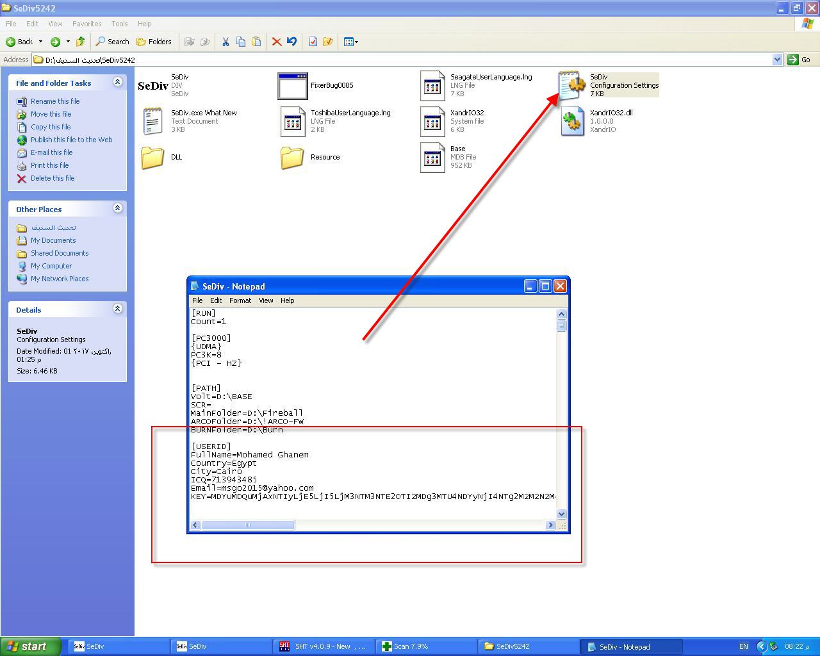The image size is (820, 656).
Task: Select SeDiv Configuration Settings file icon
Action: pos(572,85)
